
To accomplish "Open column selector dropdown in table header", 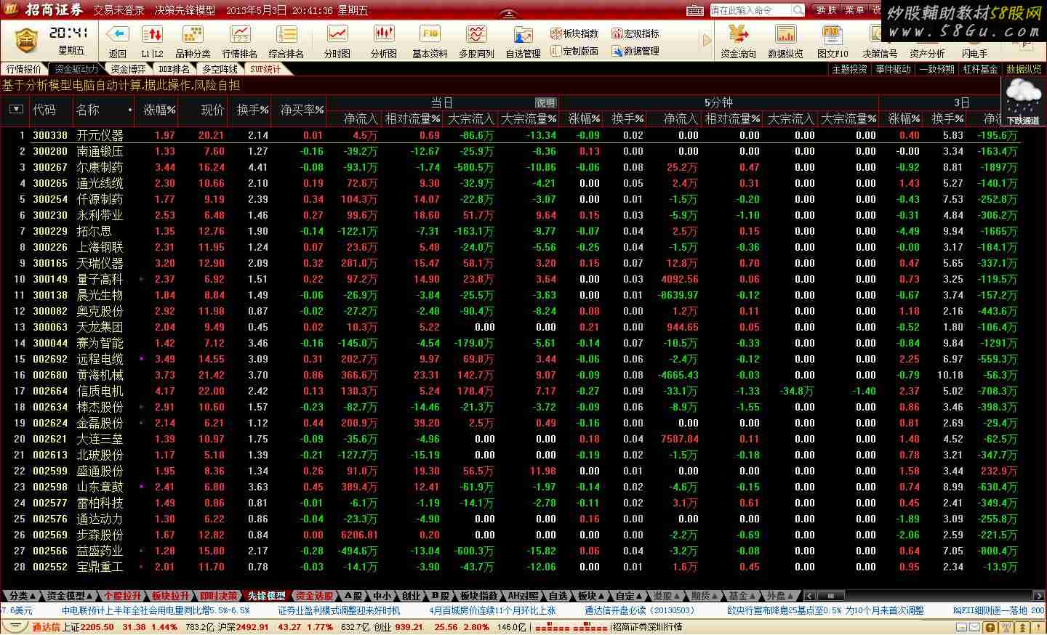I will pyautogui.click(x=16, y=110).
